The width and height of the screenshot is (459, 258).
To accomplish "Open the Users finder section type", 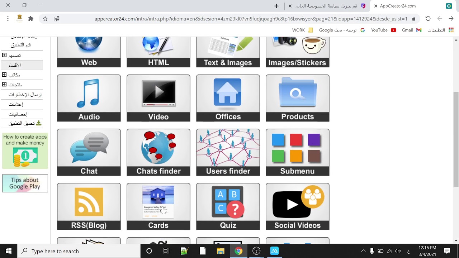I will pyautogui.click(x=228, y=152).
